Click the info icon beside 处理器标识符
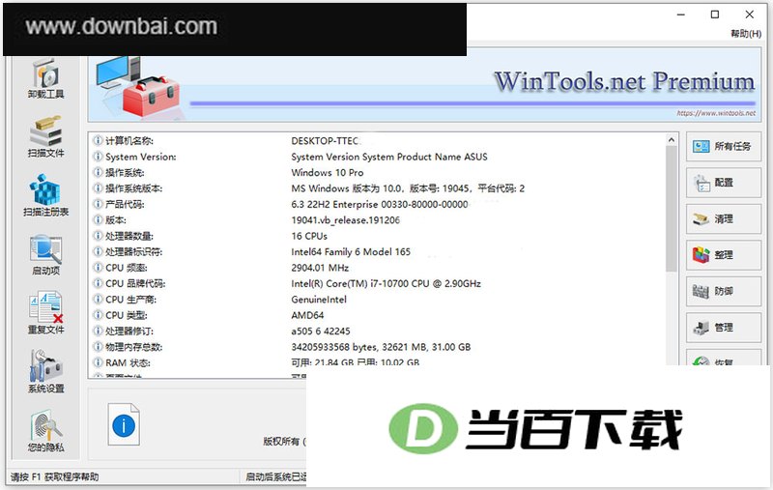The image size is (773, 490). [99, 252]
